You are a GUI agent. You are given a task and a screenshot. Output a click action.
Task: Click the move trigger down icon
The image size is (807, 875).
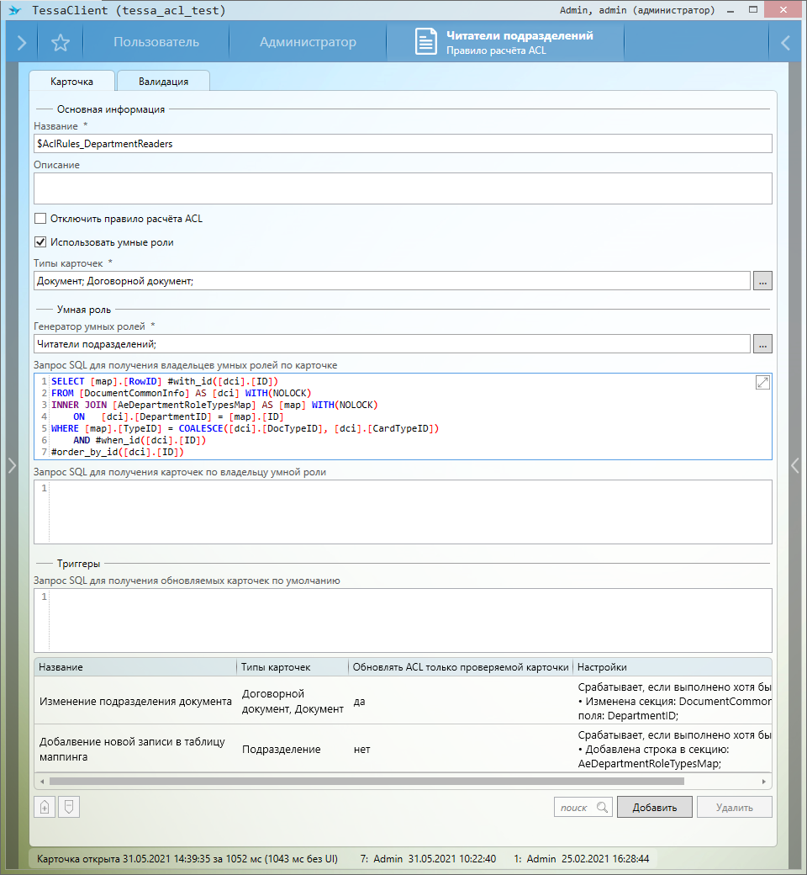click(x=70, y=807)
